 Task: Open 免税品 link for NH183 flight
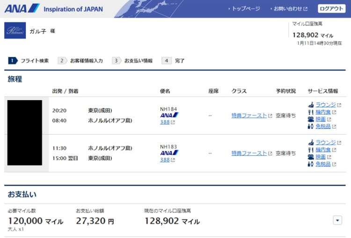[x=323, y=164]
